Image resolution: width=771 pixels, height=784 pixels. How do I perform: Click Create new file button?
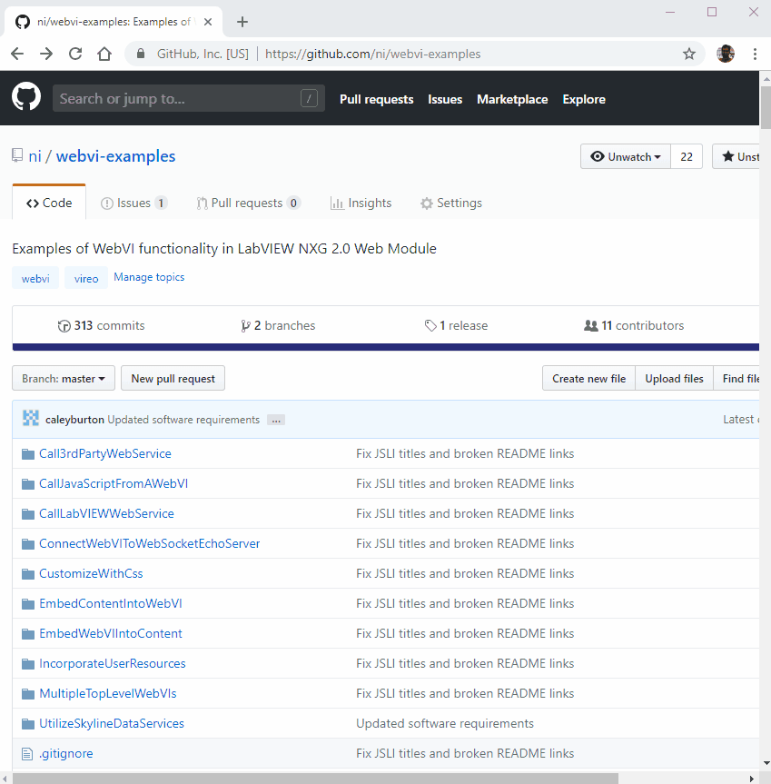click(588, 379)
